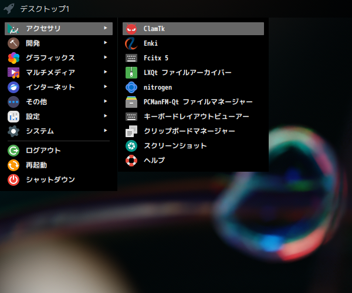Open the その他 menu category
The height and width of the screenshot is (293, 352).
pyautogui.click(x=59, y=102)
